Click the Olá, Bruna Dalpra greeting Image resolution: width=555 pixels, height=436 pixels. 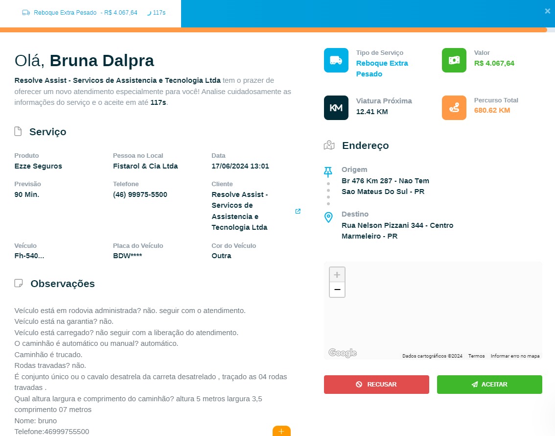[84, 61]
